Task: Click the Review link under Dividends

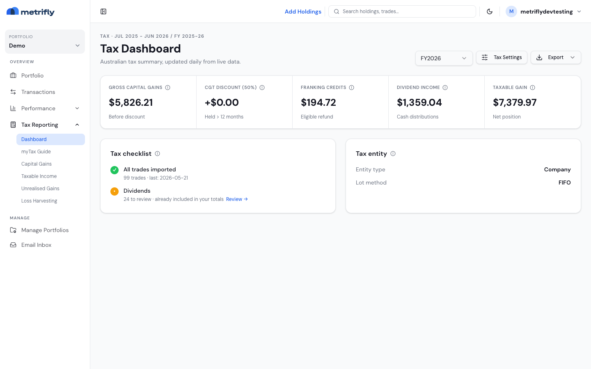Action: coord(237,199)
